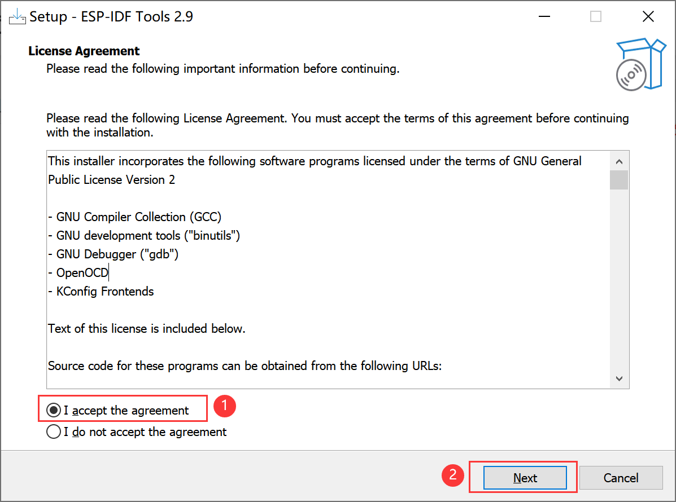Click the Next button
676x502 pixels.
click(x=525, y=477)
